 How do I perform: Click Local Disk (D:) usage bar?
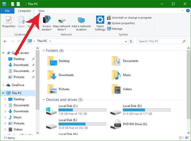click(x=147, y=110)
